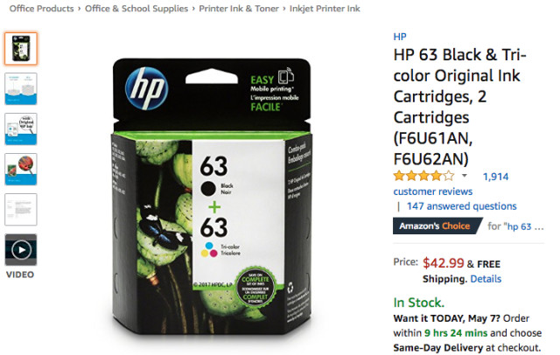Click the star rating icons
This screenshot has width=560, height=355.
tap(423, 176)
